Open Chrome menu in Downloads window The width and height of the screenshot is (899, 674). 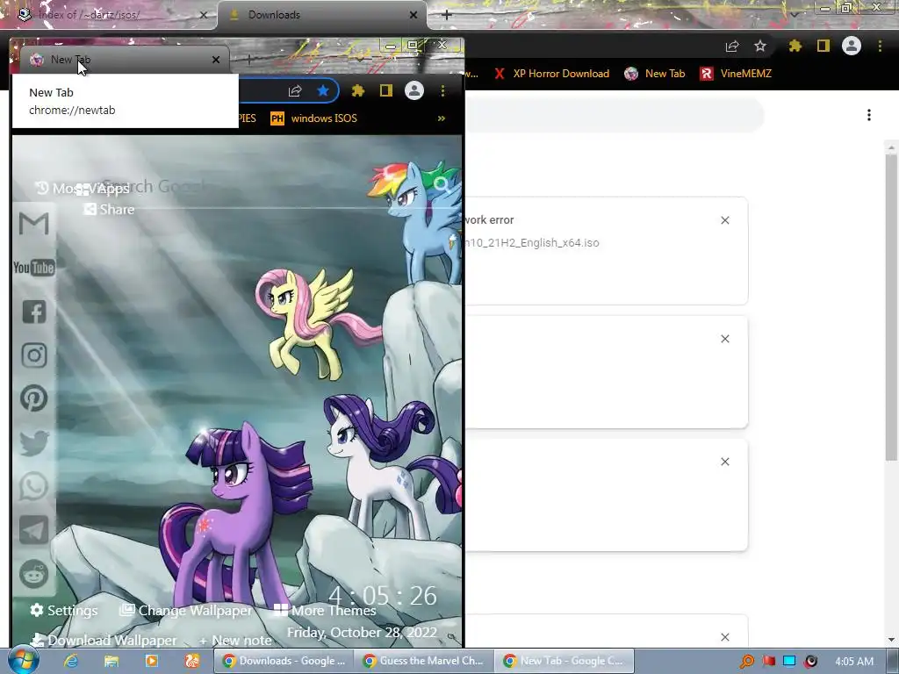tap(880, 46)
